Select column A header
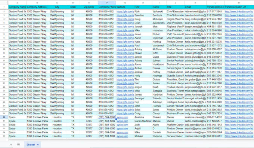The height and width of the screenshot is (148, 254). click(17, 3)
